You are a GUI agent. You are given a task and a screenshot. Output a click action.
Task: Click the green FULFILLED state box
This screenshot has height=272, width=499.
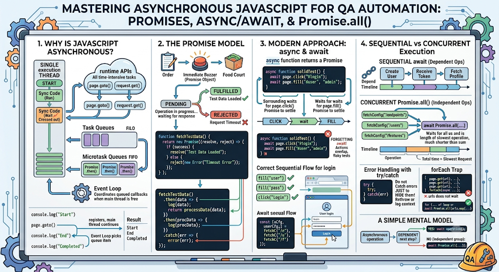(226, 91)
